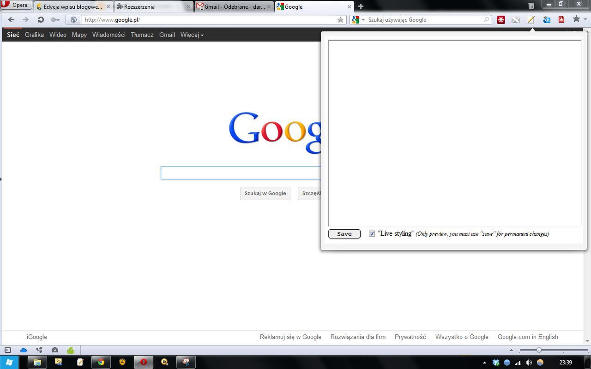The width and height of the screenshot is (591, 369).
Task: Click inside the stylesheet text area
Action: 455,133
